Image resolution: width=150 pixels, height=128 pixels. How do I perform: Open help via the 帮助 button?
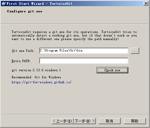135,121
